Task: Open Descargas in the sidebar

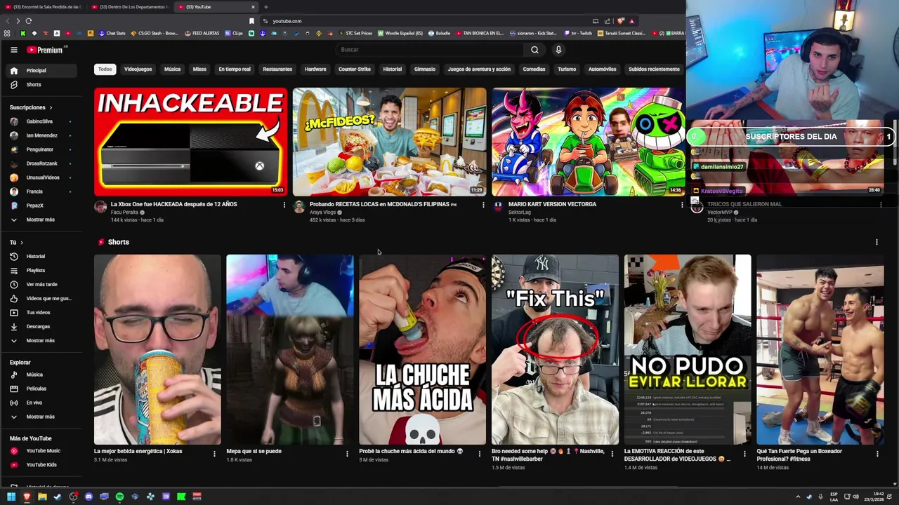Action: tap(40, 326)
